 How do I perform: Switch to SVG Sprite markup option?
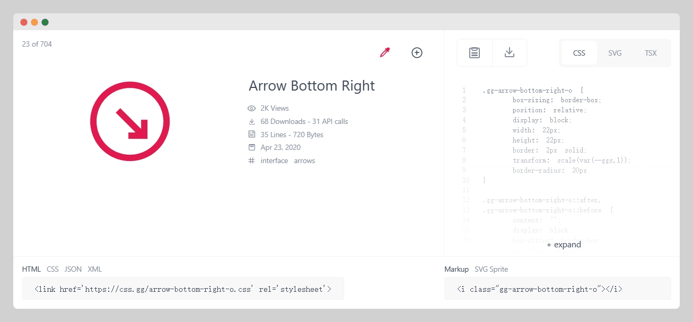[x=491, y=269]
